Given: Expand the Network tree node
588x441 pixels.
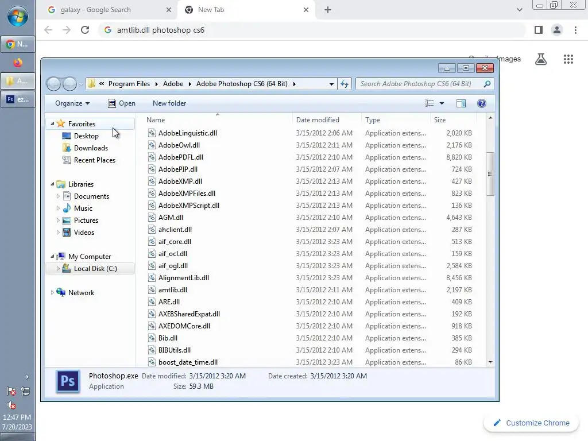Looking at the screenshot, I should [52, 292].
